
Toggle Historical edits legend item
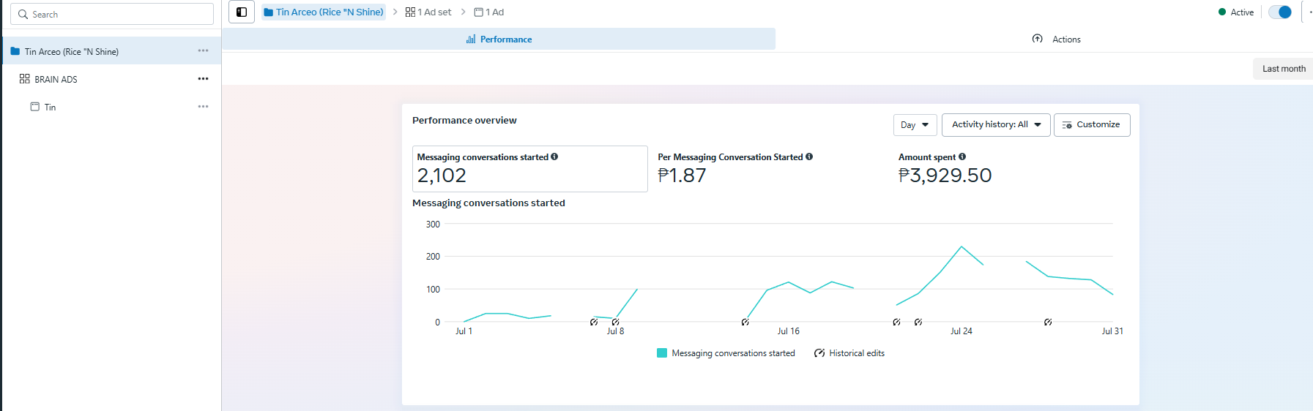pyautogui.click(x=849, y=353)
